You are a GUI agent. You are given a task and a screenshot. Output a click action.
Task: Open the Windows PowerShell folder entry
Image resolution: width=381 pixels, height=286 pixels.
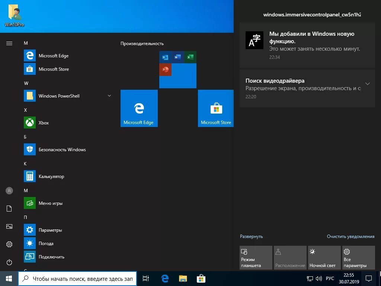pos(68,96)
